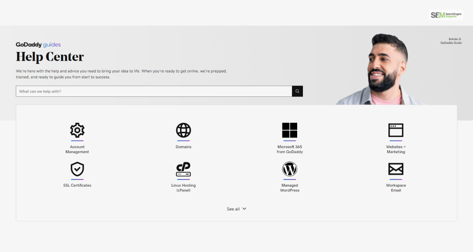473x252 pixels.
Task: Click the 'We're here with the help' paragraph
Action: point(121,74)
